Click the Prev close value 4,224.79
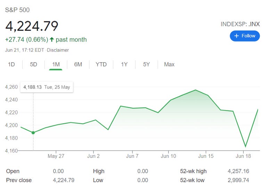 coord(64,180)
